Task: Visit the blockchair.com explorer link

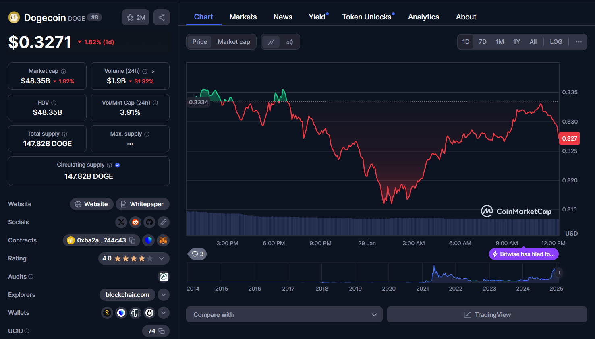Action: click(127, 294)
